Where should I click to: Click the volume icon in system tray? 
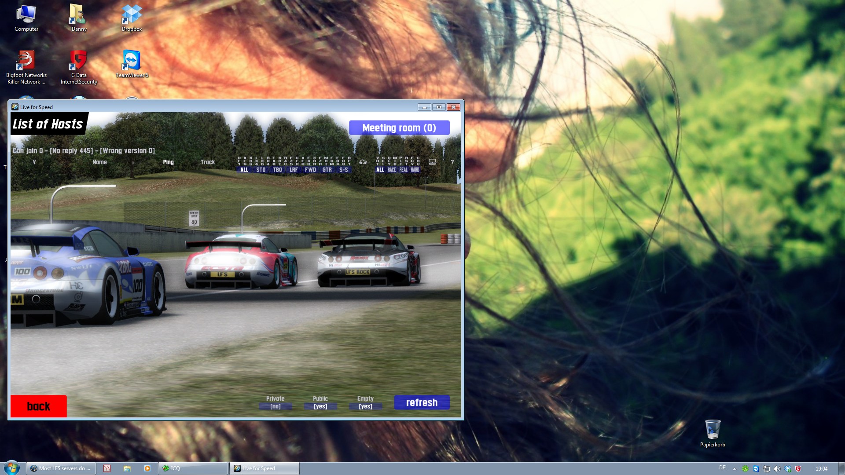tap(777, 469)
